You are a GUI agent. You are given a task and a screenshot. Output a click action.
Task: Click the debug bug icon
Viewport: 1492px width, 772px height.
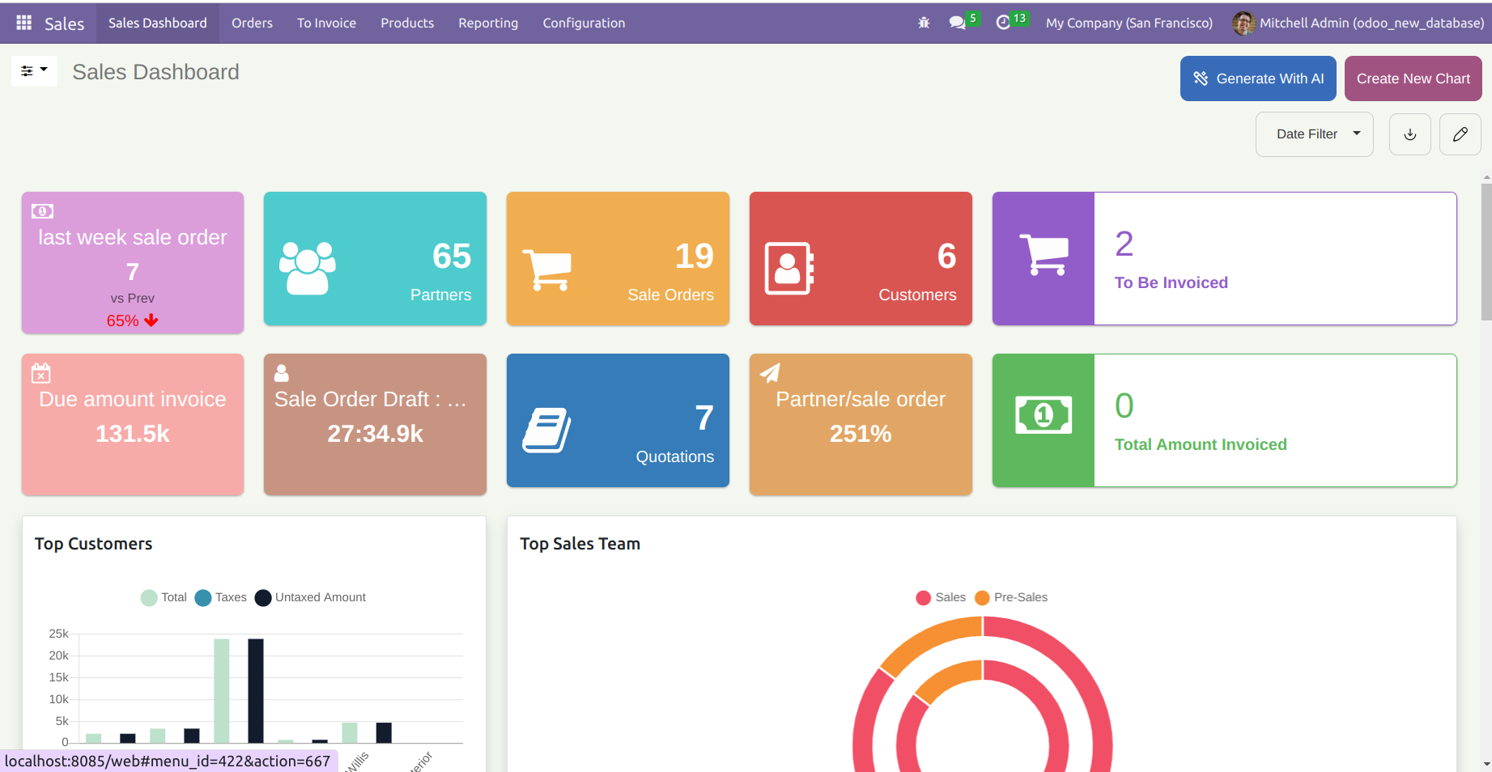coord(924,23)
